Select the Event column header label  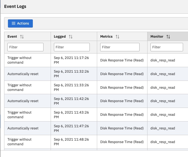(x=12, y=37)
